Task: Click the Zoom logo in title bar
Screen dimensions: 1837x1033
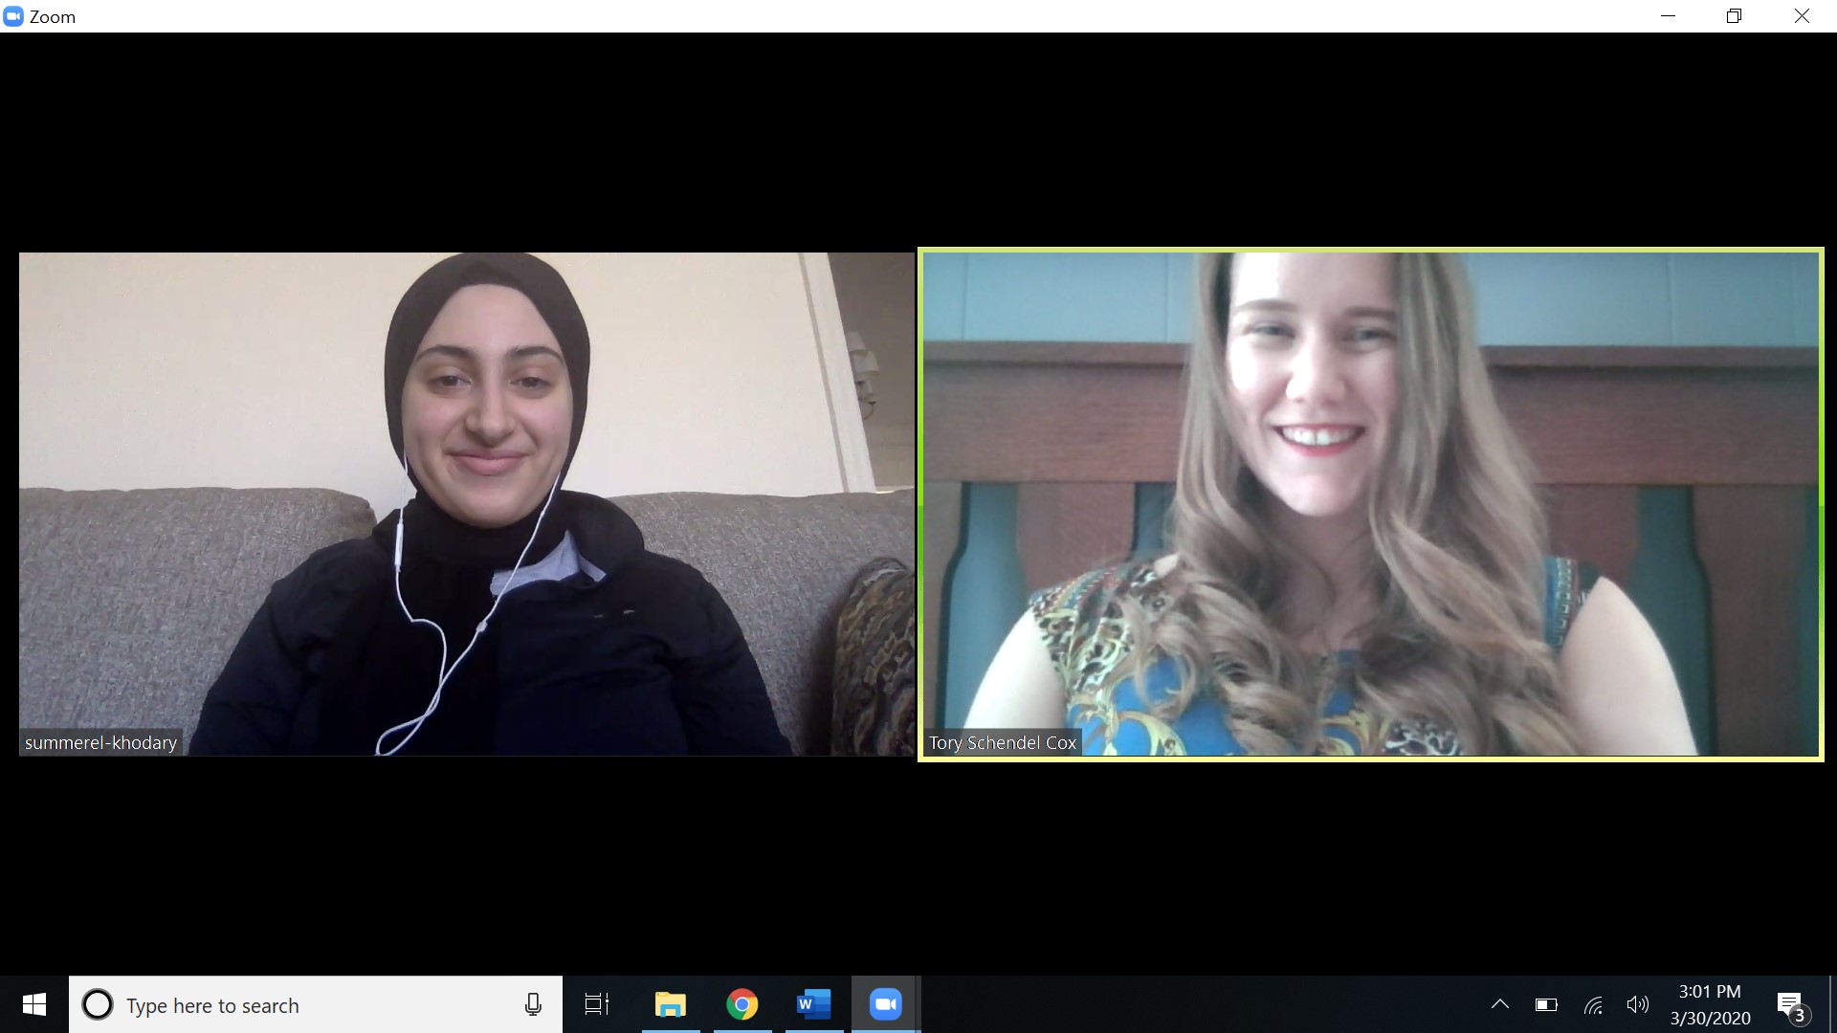Action: point(13,16)
